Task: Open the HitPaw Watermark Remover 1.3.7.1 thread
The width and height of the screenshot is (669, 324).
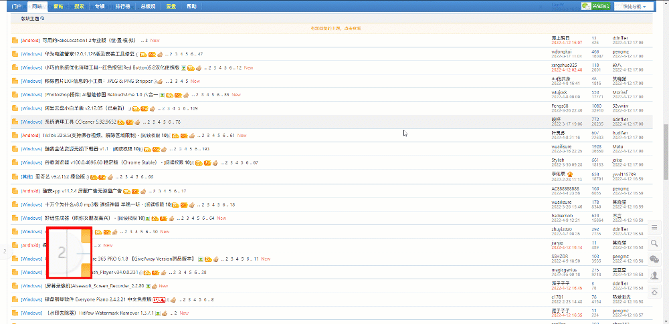Action: [100, 313]
